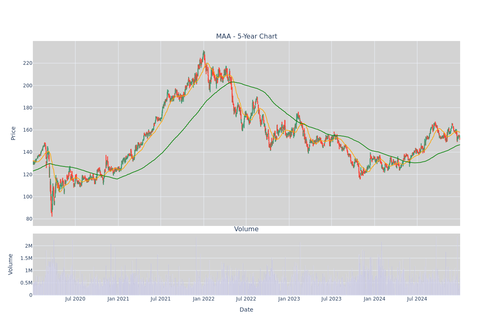Viewport: 493px width, 328px height.
Task: Click the 220 price tick label
Action: click(28, 63)
